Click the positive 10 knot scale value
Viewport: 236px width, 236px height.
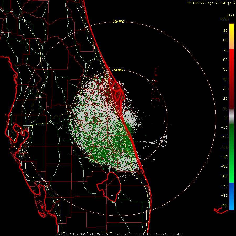(225, 108)
